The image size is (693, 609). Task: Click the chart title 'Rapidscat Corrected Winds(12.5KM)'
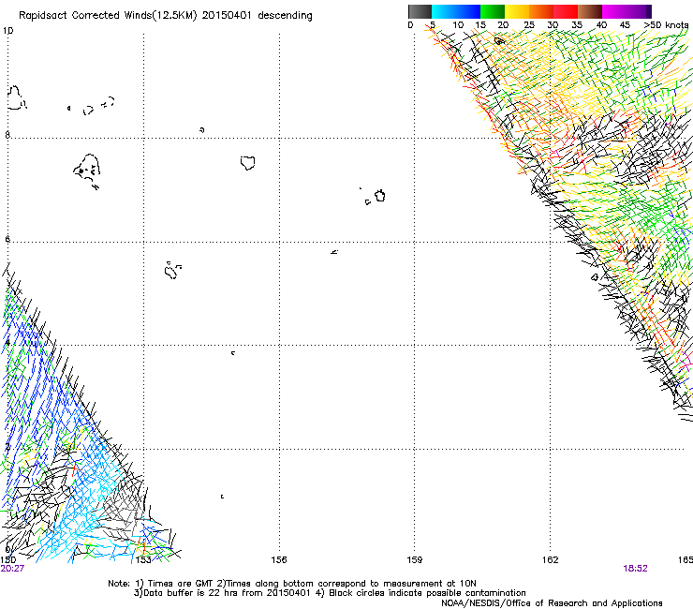pyautogui.click(x=108, y=16)
